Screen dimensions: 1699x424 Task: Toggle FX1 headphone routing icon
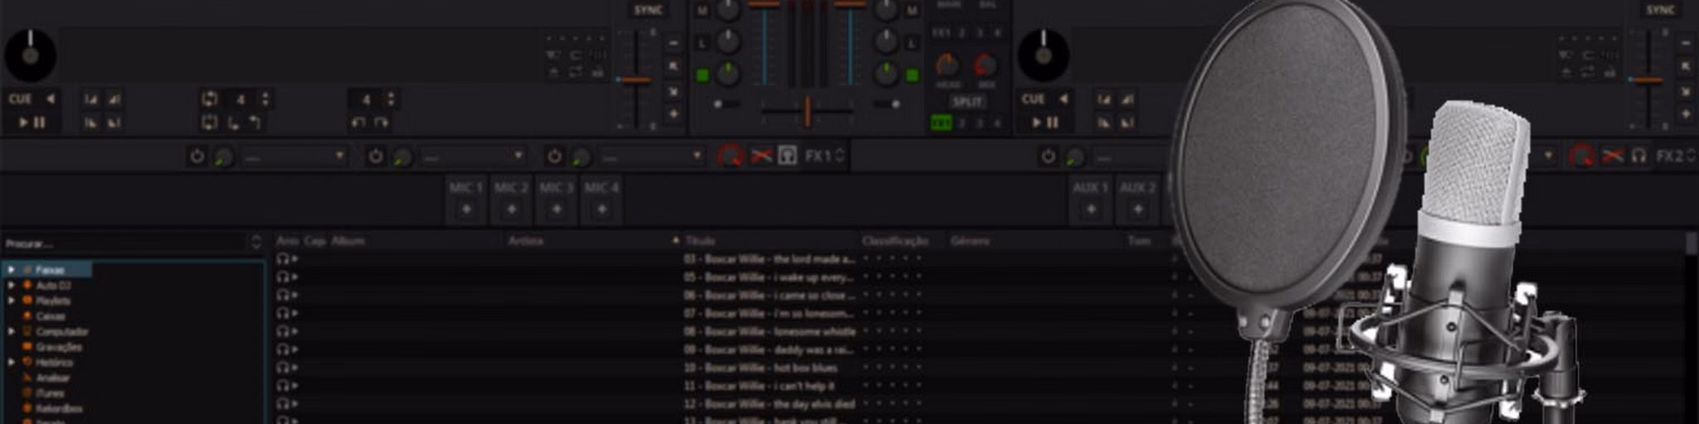(787, 156)
